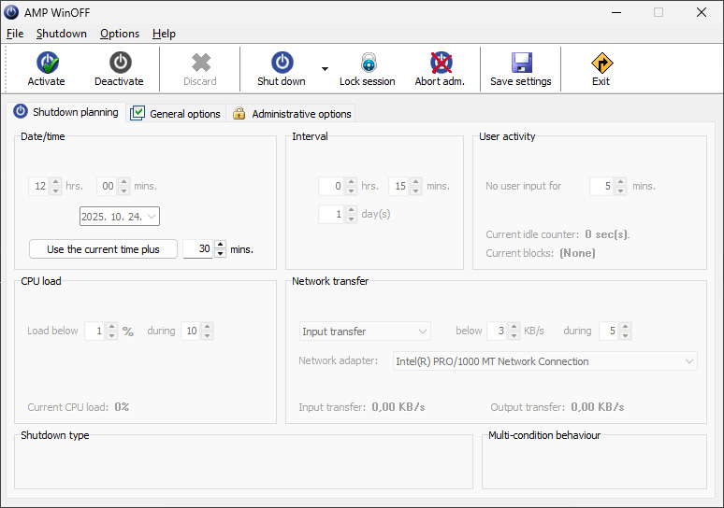Increase the current time plus minutes spinner
The width and height of the screenshot is (724, 508).
221,246
